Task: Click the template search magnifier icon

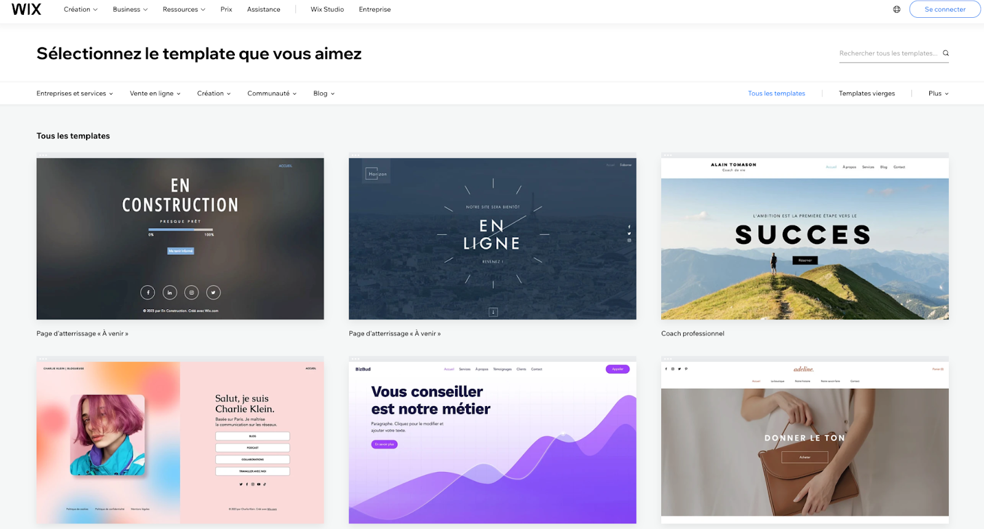Action: point(946,53)
